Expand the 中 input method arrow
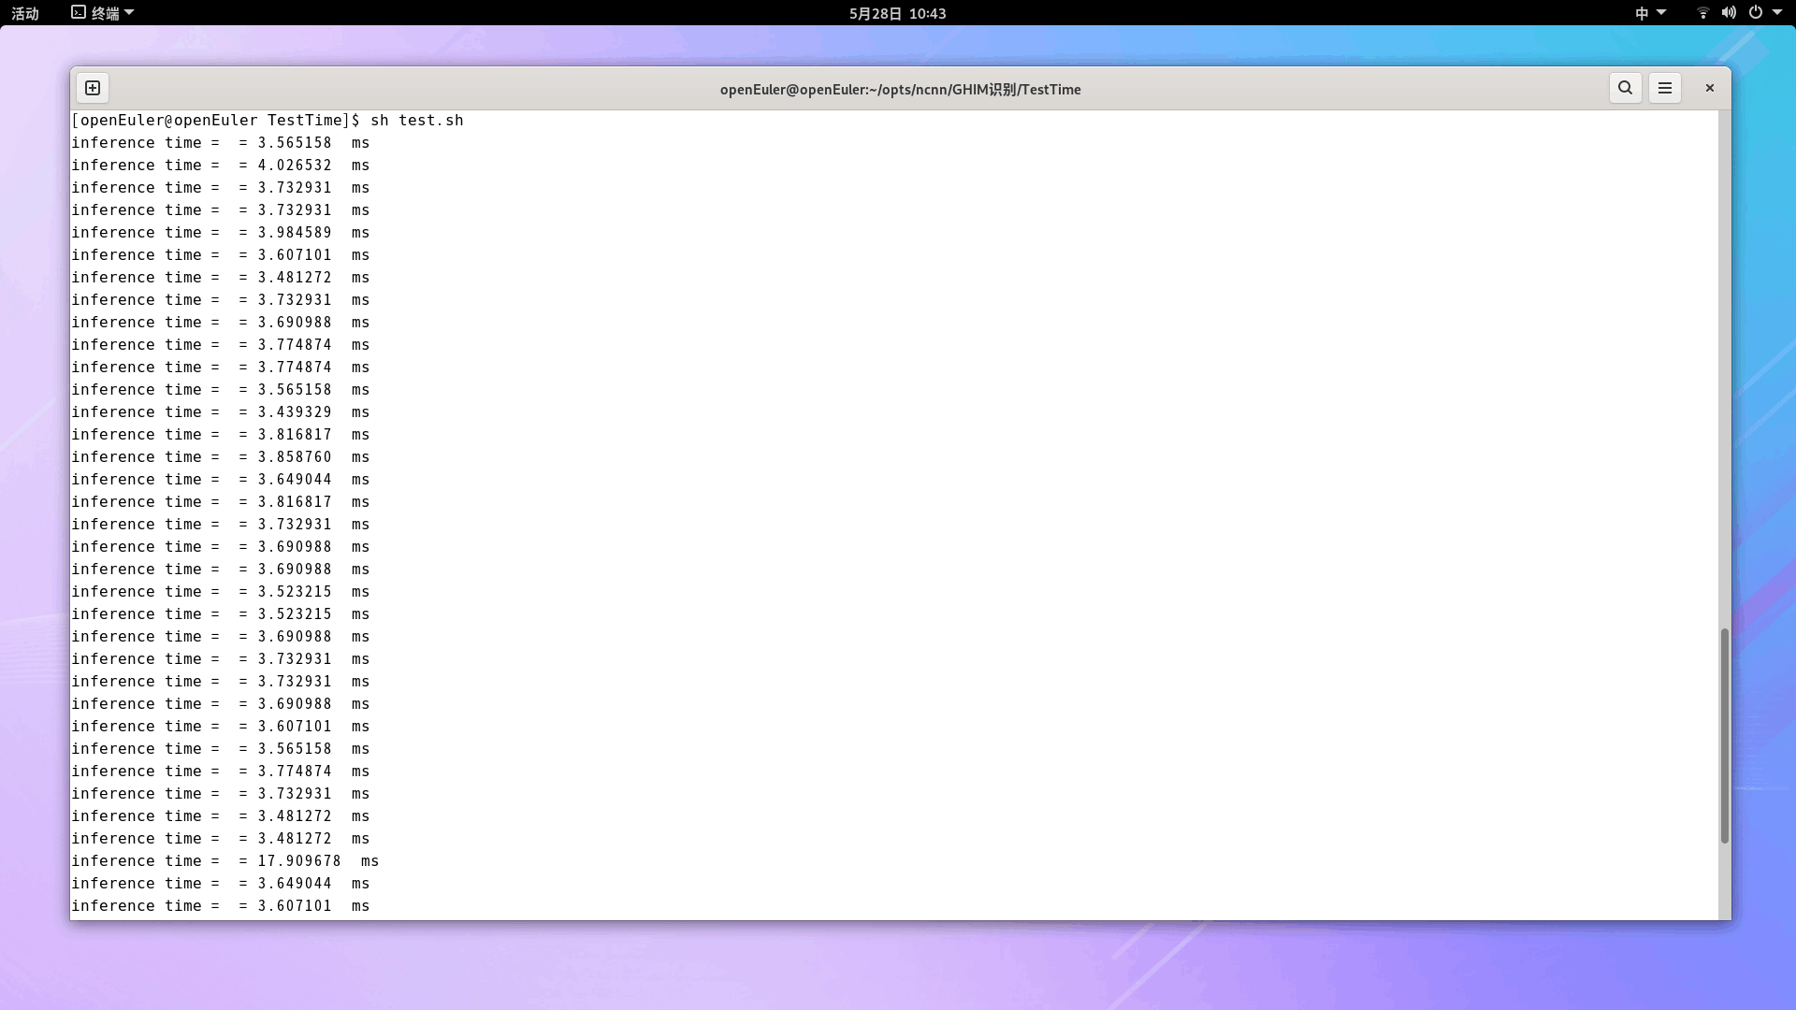Image resolution: width=1796 pixels, height=1010 pixels. [1661, 13]
